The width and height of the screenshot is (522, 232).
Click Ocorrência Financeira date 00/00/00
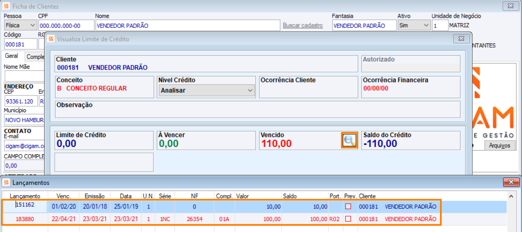[376, 88]
